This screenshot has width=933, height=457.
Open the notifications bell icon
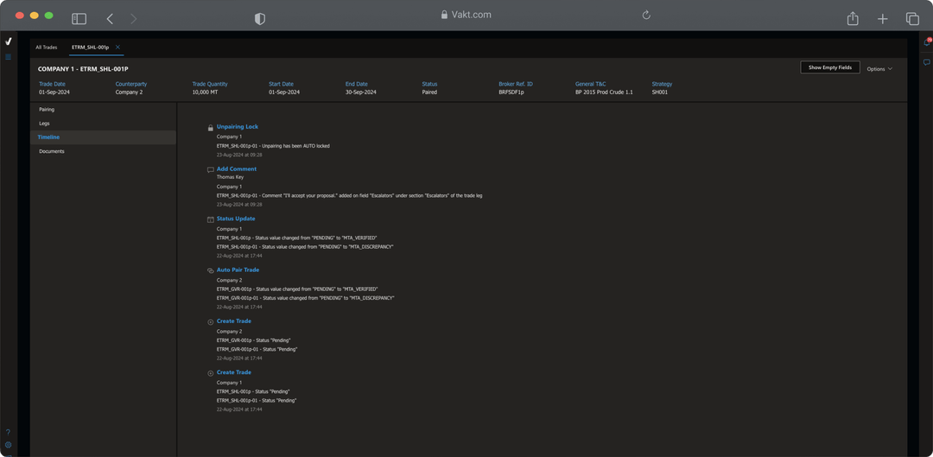point(927,41)
